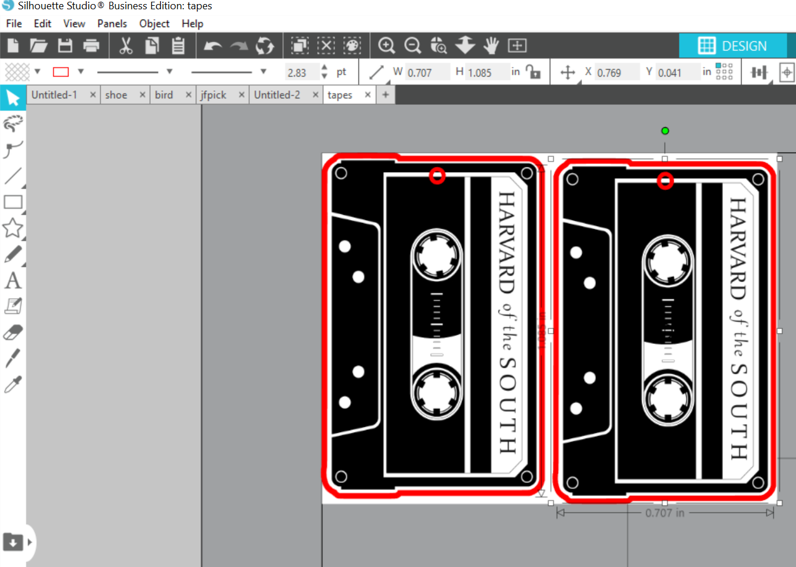Select the freehand pencil tool

point(13,254)
